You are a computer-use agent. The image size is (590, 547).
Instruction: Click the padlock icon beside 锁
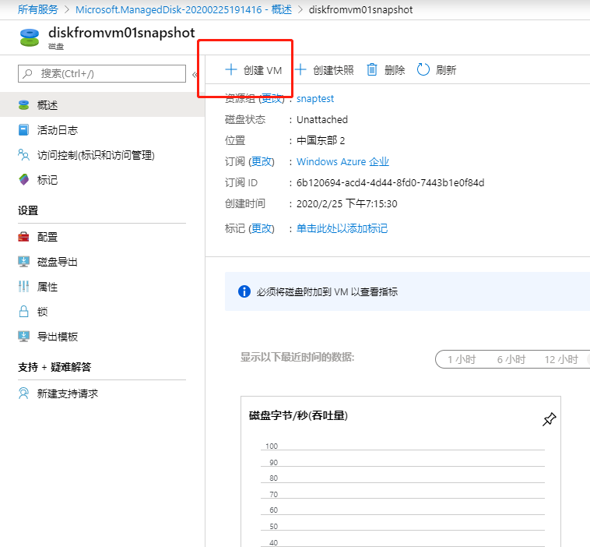click(x=23, y=311)
